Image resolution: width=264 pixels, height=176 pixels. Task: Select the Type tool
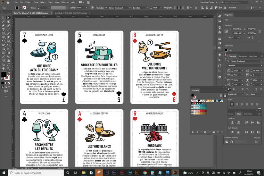(x=3, y=30)
